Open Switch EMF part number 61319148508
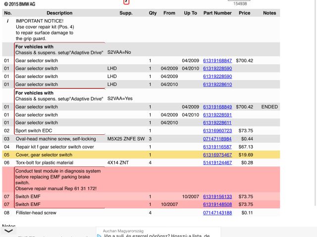Image resolution: width=317 pixels, height=237 pixels. point(217,204)
